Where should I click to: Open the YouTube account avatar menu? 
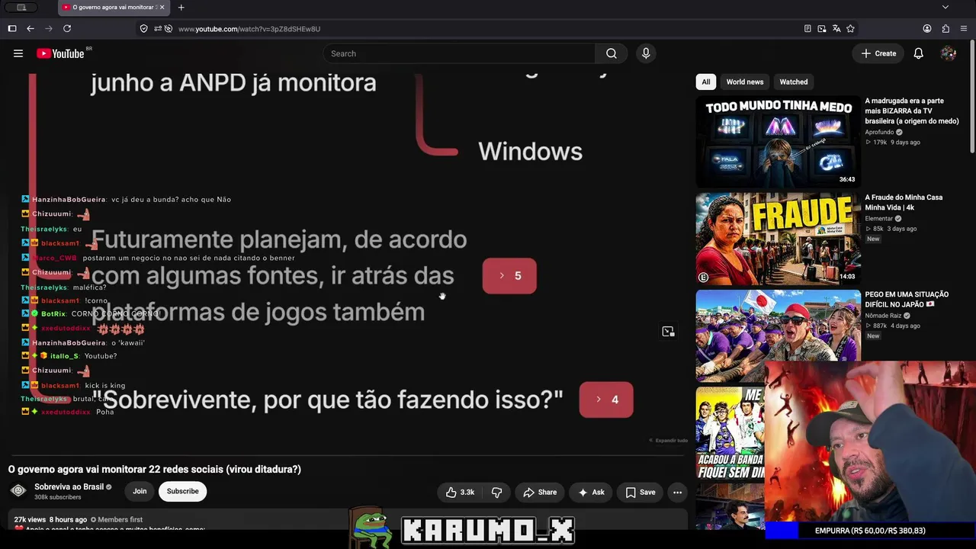tap(949, 53)
